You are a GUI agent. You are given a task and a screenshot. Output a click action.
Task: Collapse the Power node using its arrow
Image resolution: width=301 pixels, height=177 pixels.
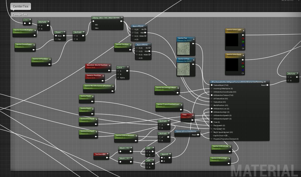pos(64,33)
